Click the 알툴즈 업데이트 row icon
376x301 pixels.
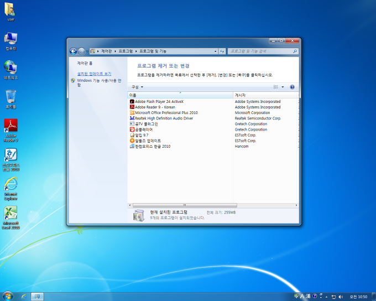132,141
